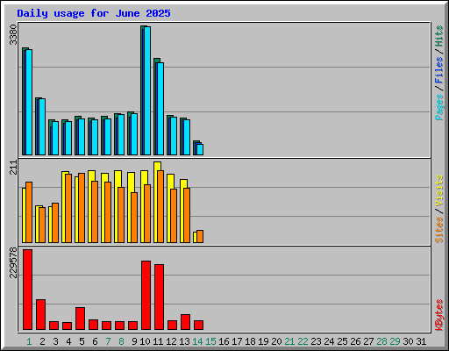This screenshot has width=449, height=351.
Task: Click day 19 on the x-axis
Action: point(263,341)
